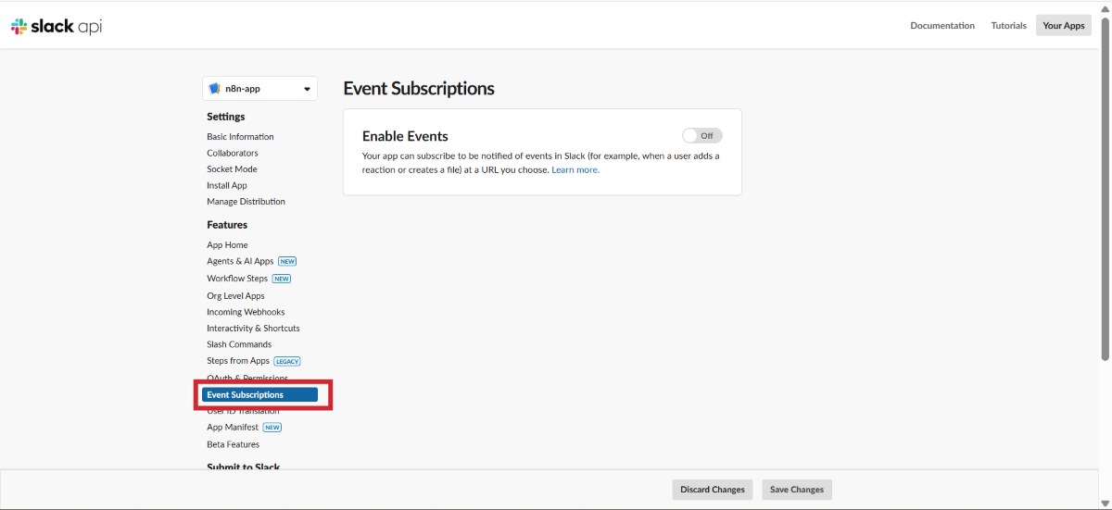
Task: Open App Manifest page
Action: (x=233, y=428)
